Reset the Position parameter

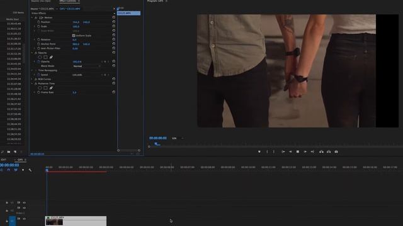[x=113, y=22]
